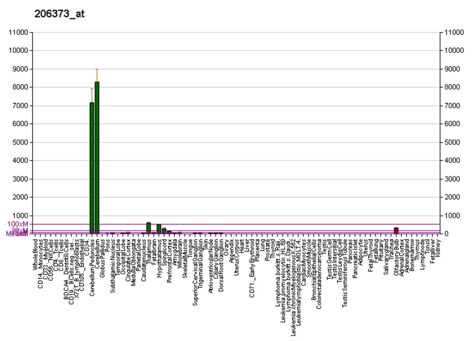Click the SkeletalMuscle tissue label
Screen dimensions: 472x341
[185, 258]
